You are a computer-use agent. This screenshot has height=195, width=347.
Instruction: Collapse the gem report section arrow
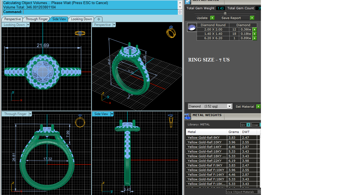point(225,13)
